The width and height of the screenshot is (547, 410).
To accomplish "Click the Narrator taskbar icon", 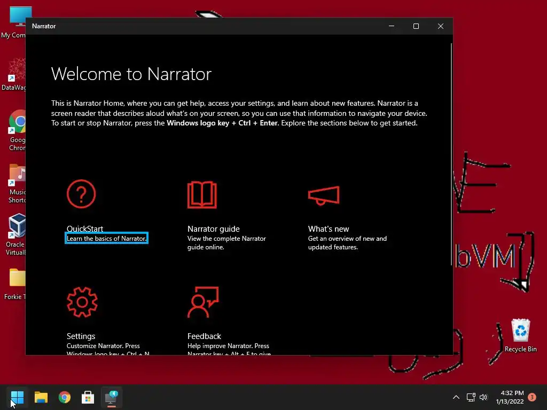I will 112,397.
